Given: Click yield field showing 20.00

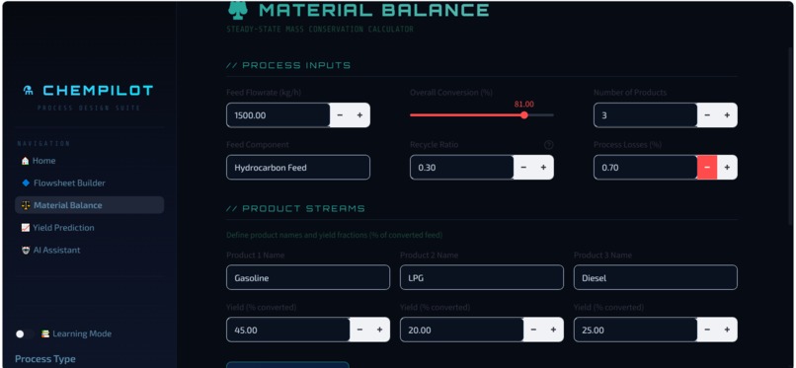Looking at the screenshot, I should point(461,330).
